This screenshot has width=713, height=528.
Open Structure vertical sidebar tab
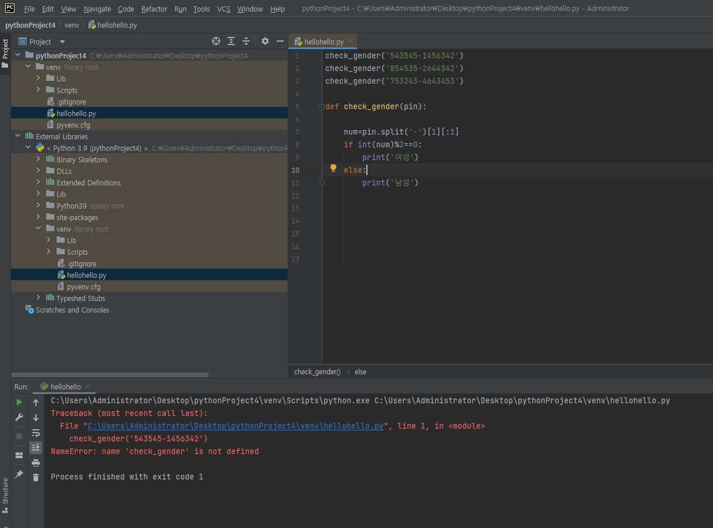[5, 496]
